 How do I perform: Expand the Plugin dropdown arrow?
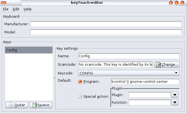[x=175, y=95]
